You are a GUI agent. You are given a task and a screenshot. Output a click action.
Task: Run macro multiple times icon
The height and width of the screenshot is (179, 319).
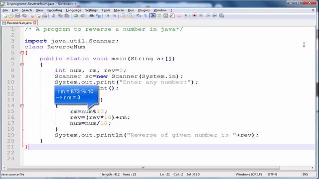[x=215, y=16]
